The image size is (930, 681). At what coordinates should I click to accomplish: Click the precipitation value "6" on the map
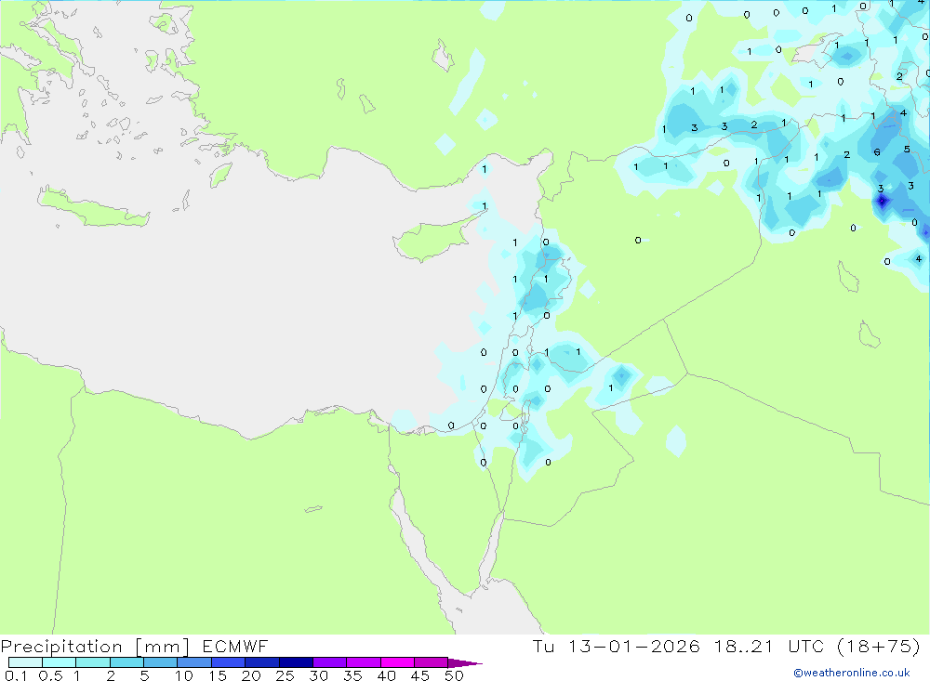coord(877,152)
